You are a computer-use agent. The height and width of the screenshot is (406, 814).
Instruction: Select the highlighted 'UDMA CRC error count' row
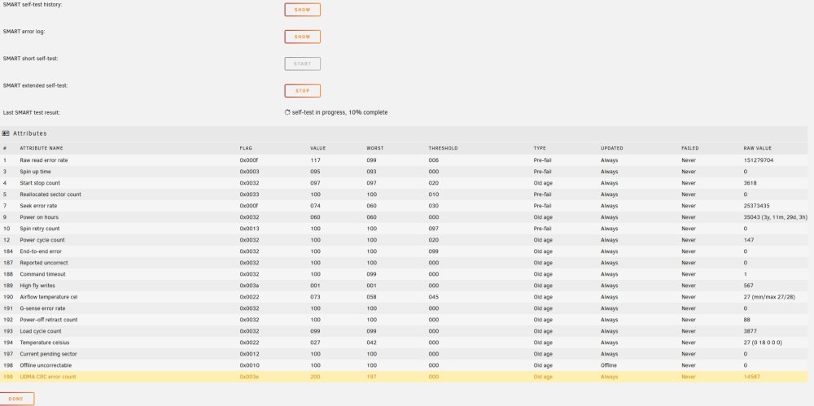(404, 377)
